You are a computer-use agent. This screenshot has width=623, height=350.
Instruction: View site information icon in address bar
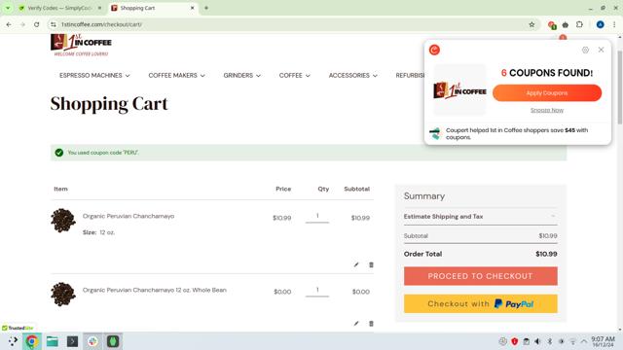click(54, 24)
